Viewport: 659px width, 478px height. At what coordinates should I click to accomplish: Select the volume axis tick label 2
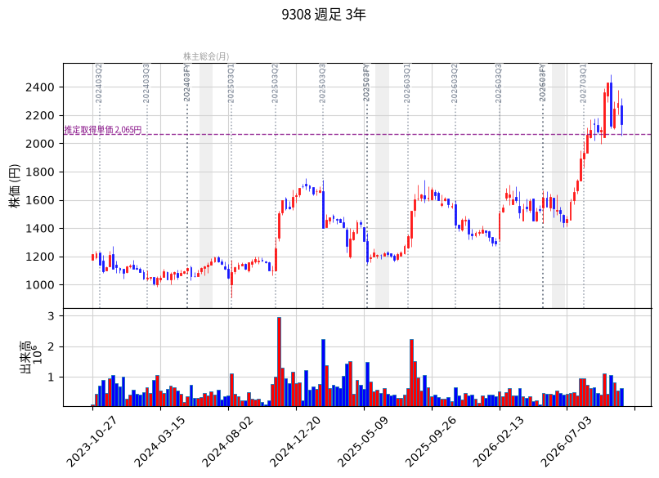click(x=52, y=346)
